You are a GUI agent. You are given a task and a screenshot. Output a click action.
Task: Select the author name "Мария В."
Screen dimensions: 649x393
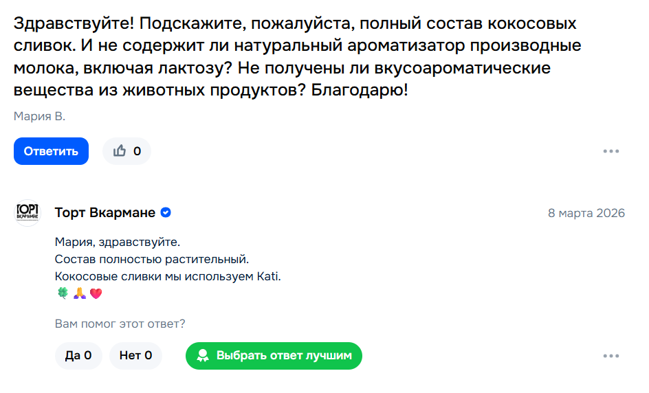coord(39,116)
